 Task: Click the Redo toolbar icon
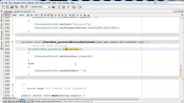[x=26, y=7]
